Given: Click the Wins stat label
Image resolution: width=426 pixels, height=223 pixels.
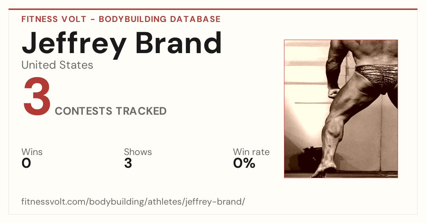Looking at the screenshot, I should click(x=32, y=152).
